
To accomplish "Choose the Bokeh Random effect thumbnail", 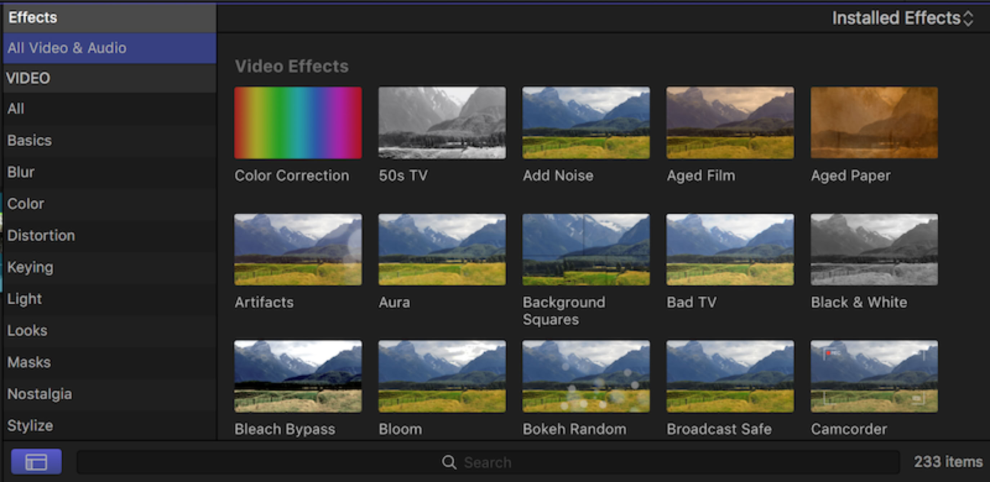I will pos(586,376).
